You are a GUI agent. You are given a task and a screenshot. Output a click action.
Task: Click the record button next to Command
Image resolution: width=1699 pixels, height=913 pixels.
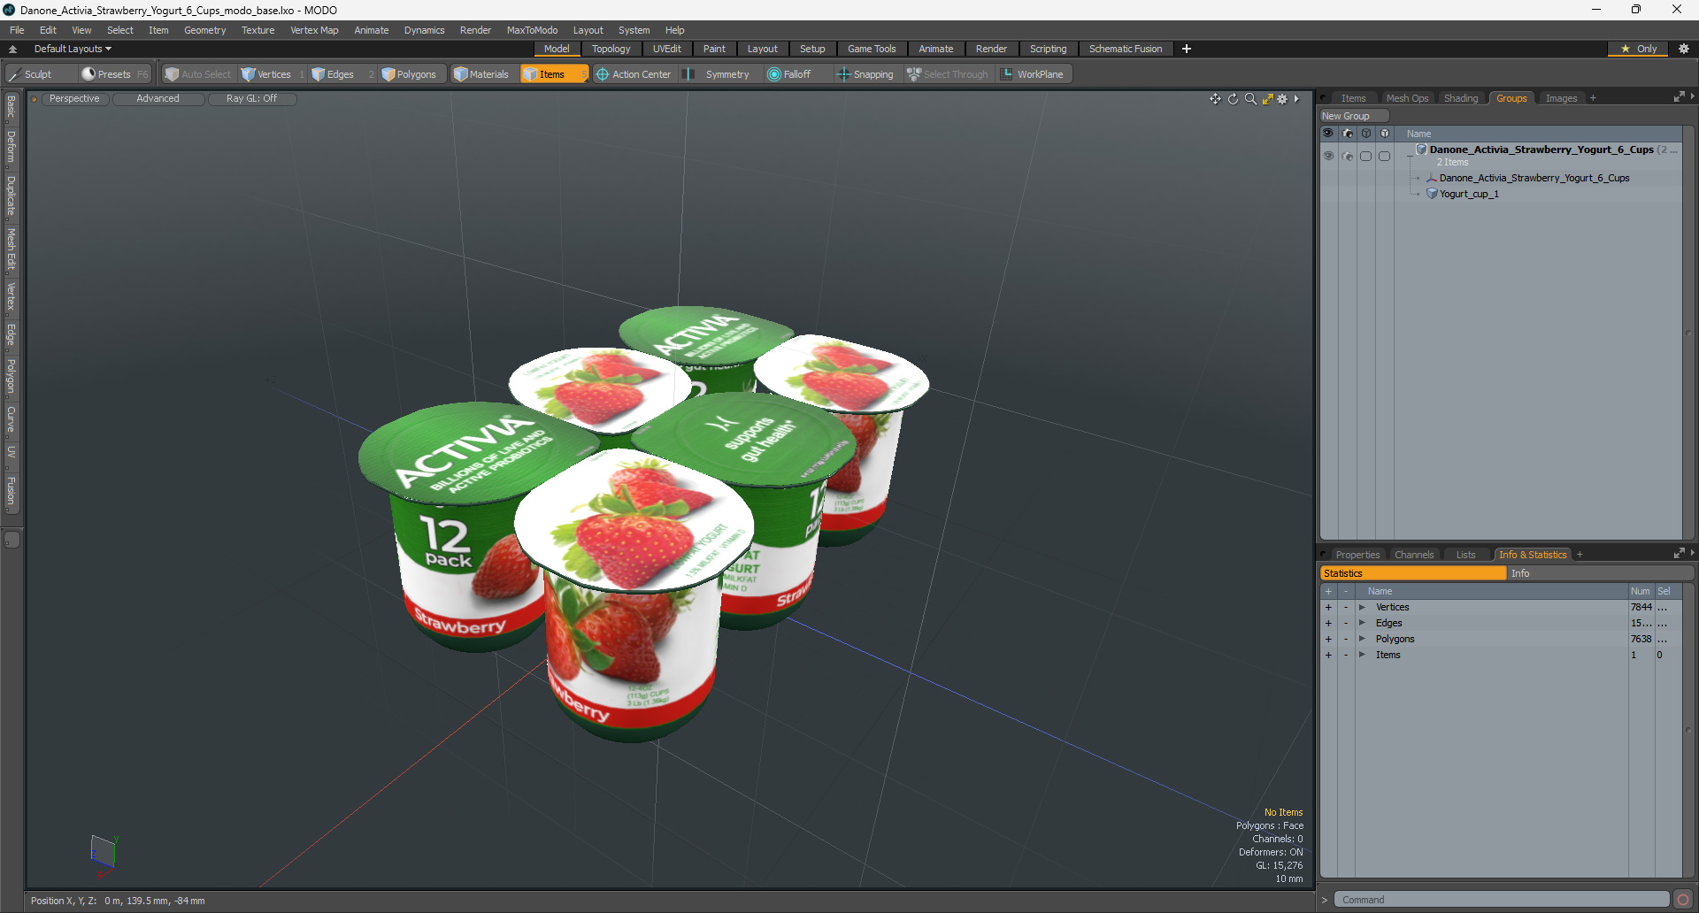1683,900
